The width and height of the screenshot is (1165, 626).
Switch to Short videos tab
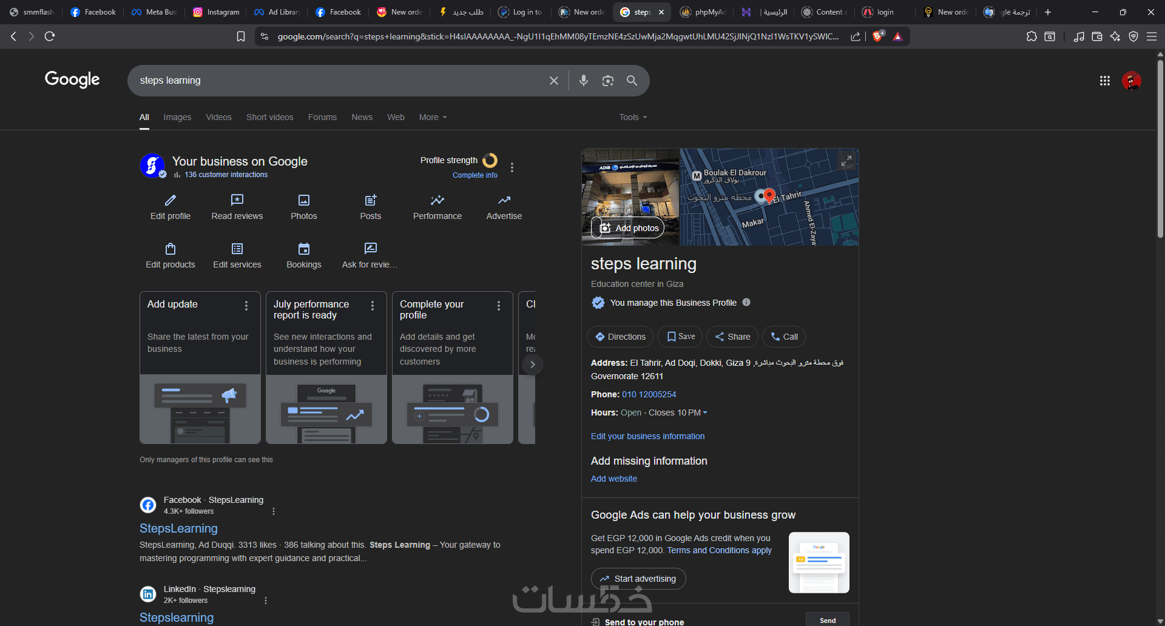(x=270, y=117)
